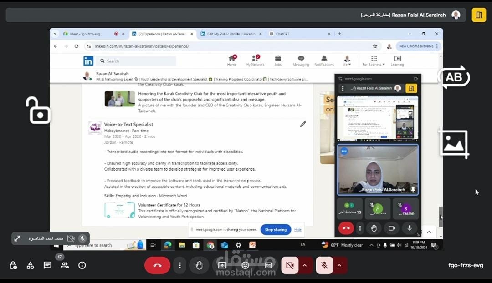
Task: Tap the unlock padlock overlay icon
Action: [38, 110]
